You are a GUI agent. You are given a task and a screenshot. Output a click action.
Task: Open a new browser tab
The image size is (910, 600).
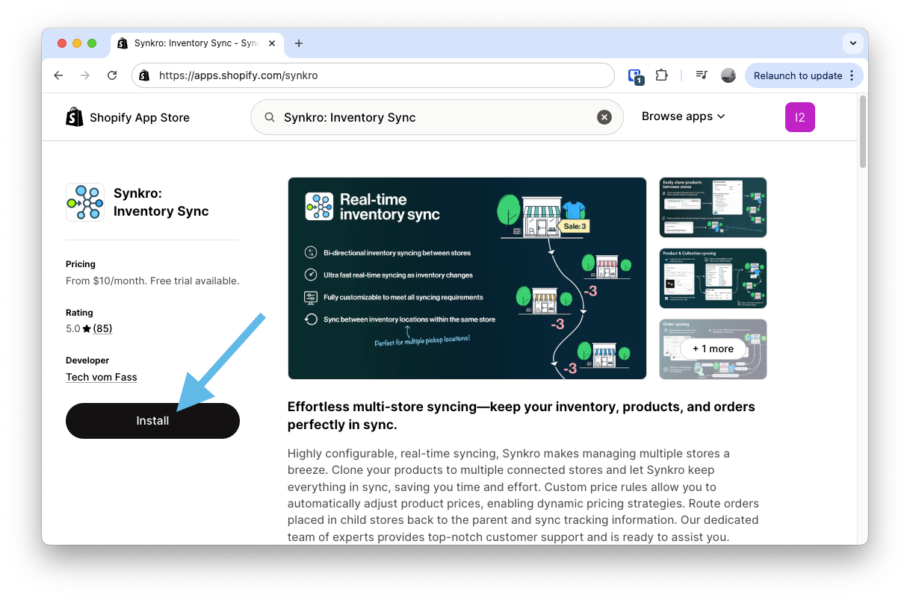(299, 43)
